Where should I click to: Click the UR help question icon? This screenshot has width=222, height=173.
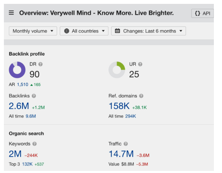click(x=140, y=64)
